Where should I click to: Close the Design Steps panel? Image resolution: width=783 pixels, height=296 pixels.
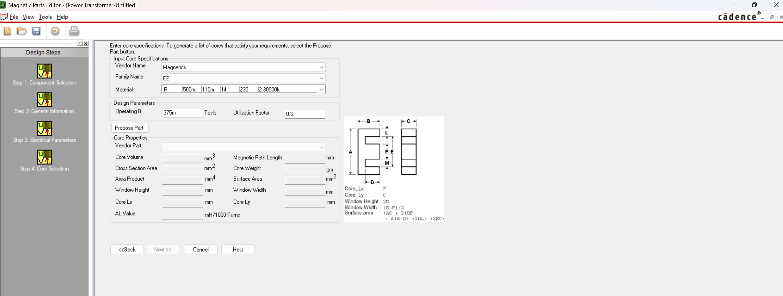86,43
